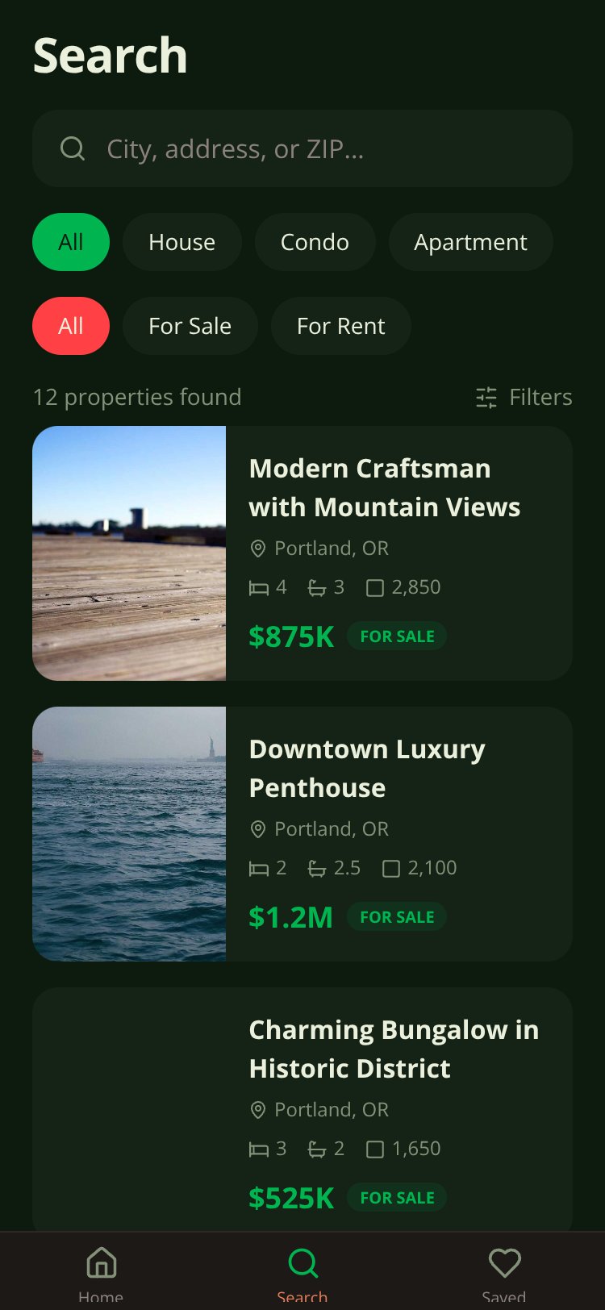This screenshot has height=1310, width=605.
Task: Select the green All property type chip
Action: [x=71, y=242]
